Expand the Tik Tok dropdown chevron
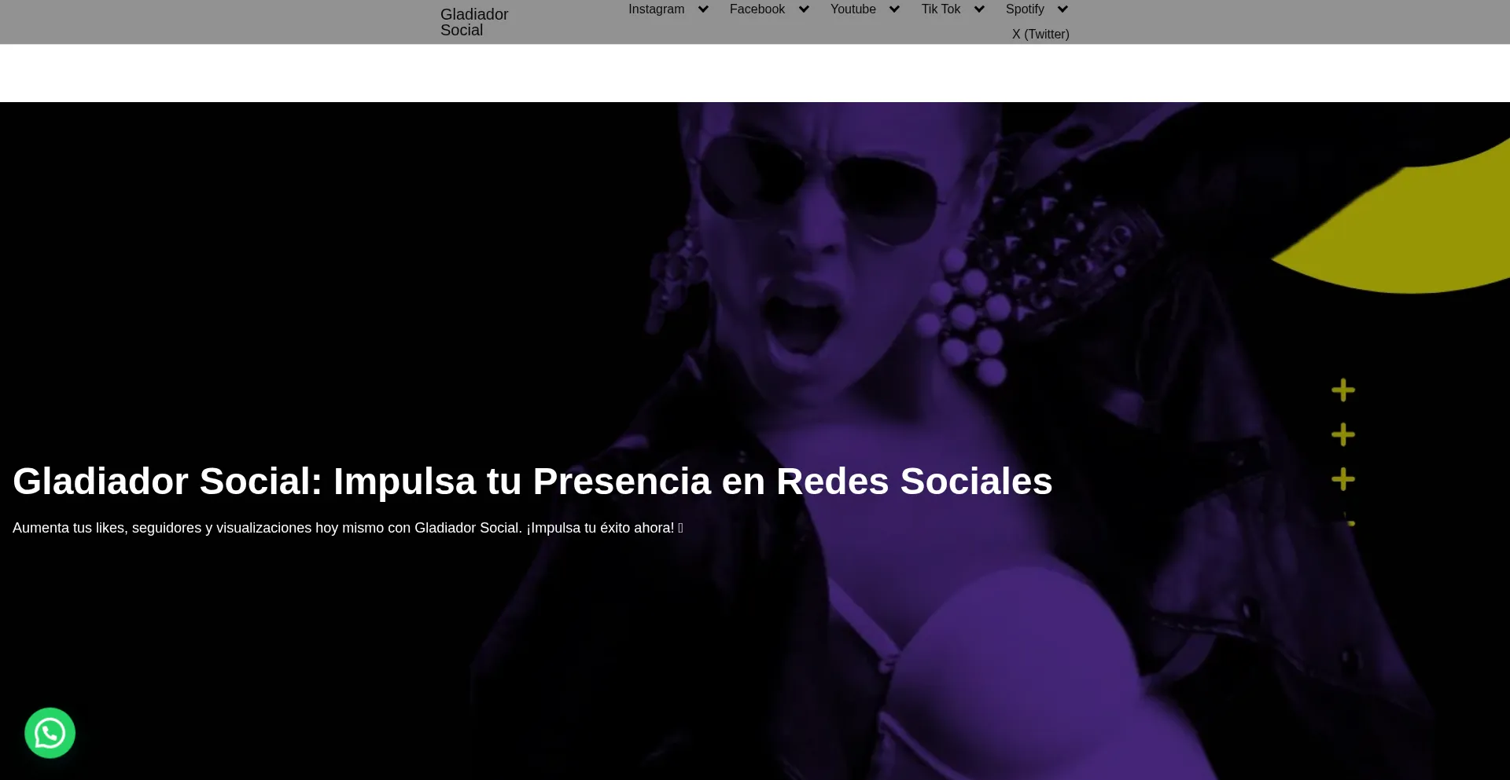 (x=979, y=9)
